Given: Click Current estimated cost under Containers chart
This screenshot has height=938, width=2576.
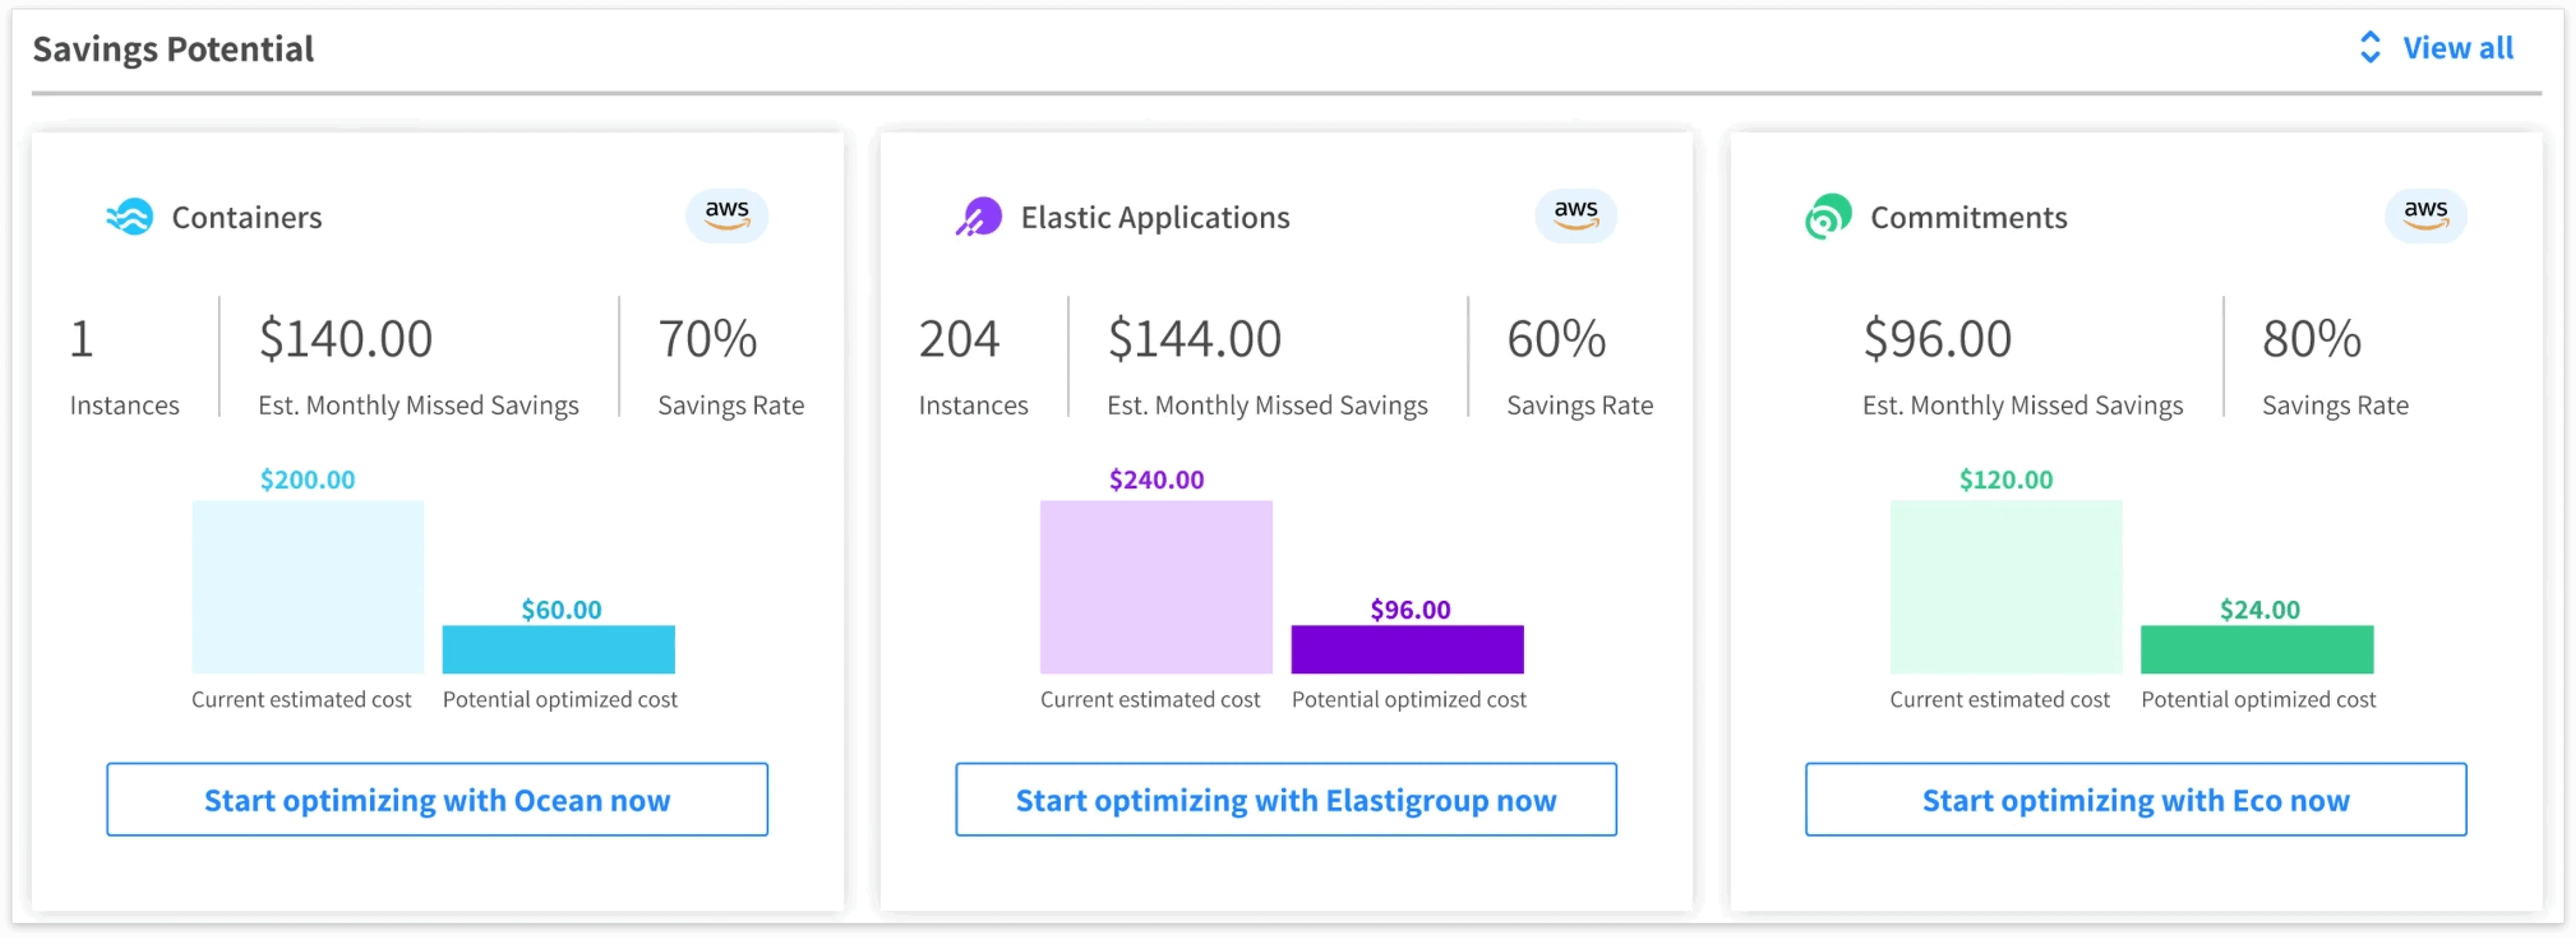Looking at the screenshot, I should [x=302, y=700].
